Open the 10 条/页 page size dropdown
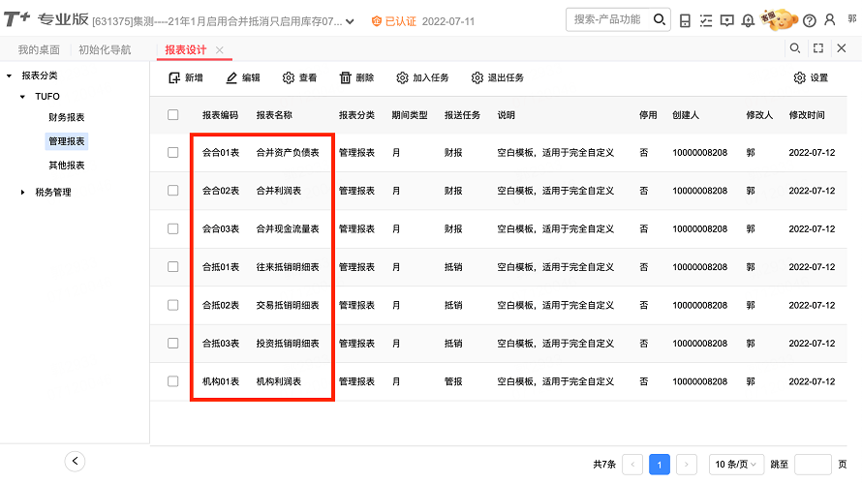This screenshot has height=483, width=862. click(735, 465)
